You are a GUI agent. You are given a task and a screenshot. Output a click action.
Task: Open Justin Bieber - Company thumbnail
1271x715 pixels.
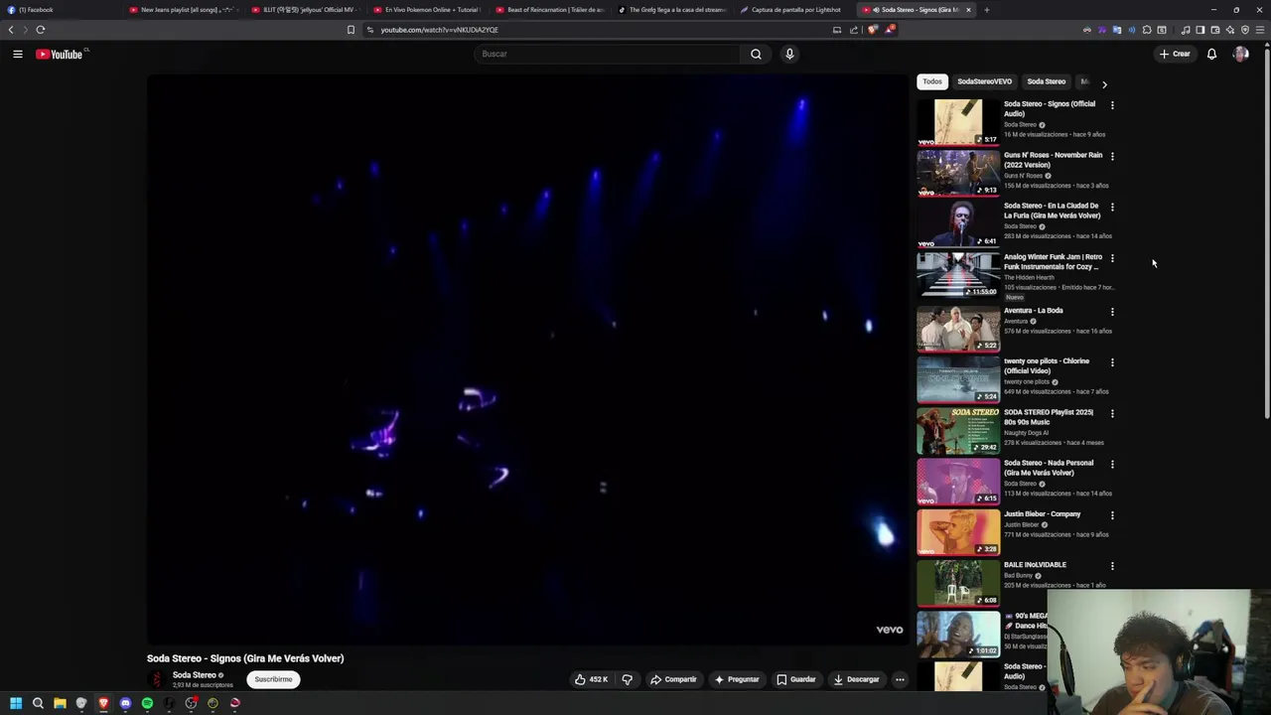click(x=958, y=532)
